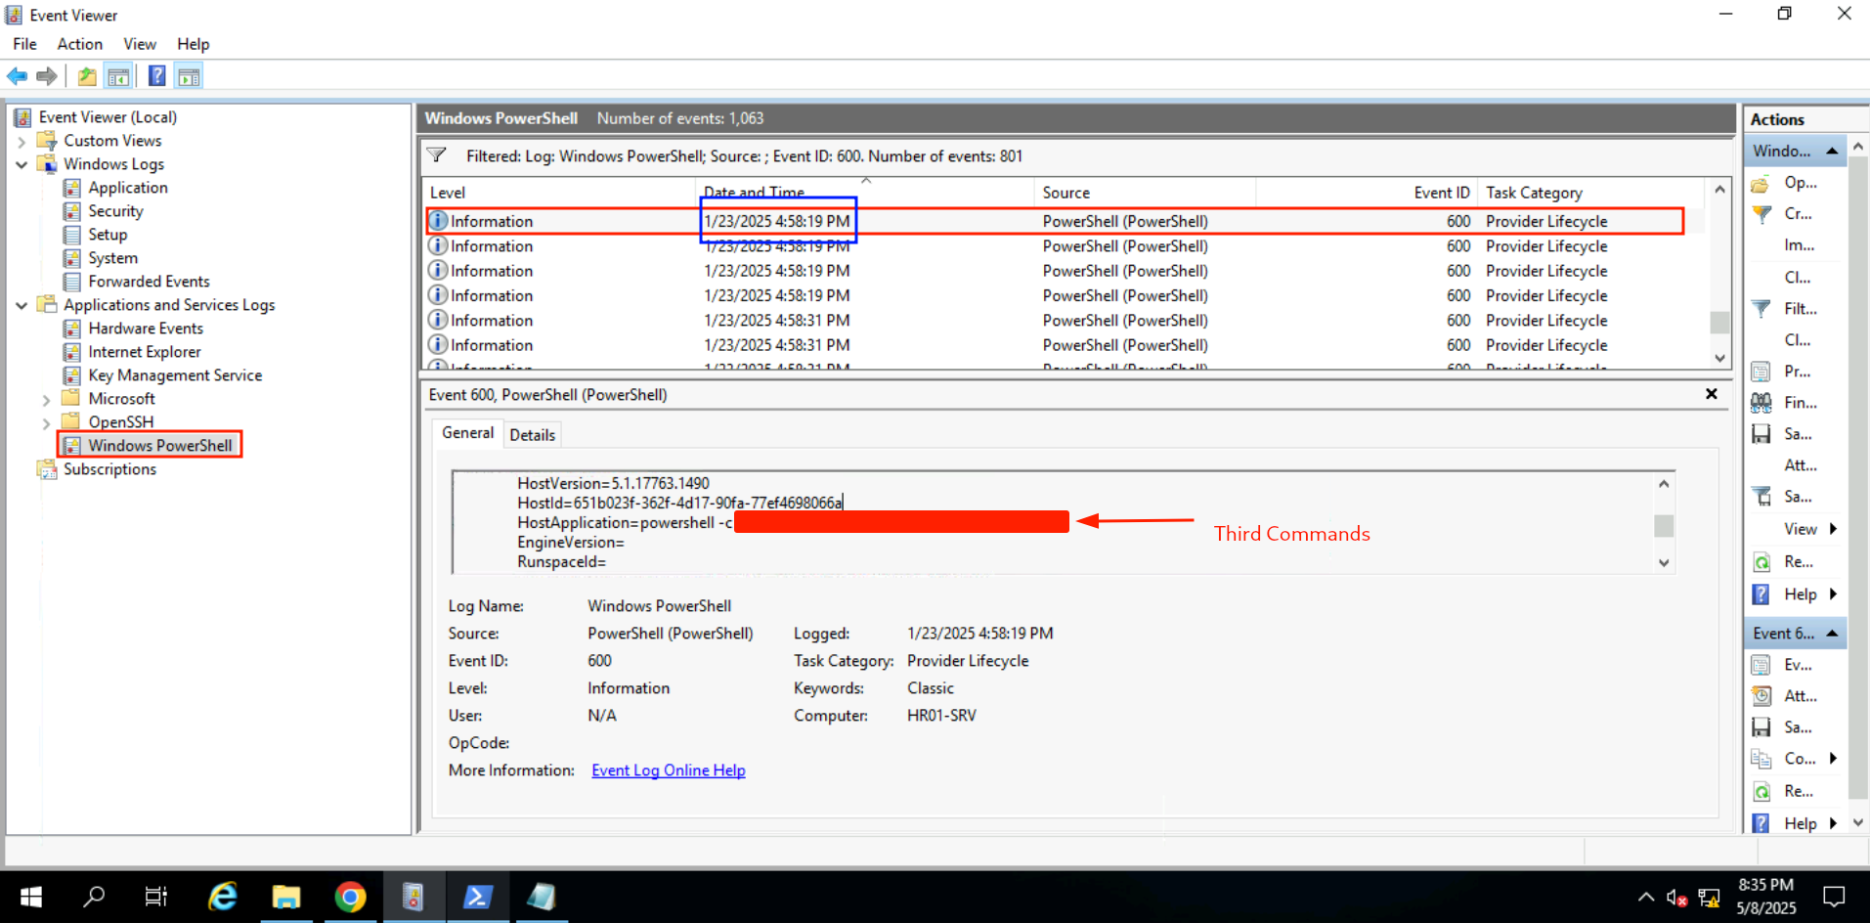Image resolution: width=1870 pixels, height=923 pixels.
Task: Click the Back arrow toolbar icon
Action: [x=17, y=76]
